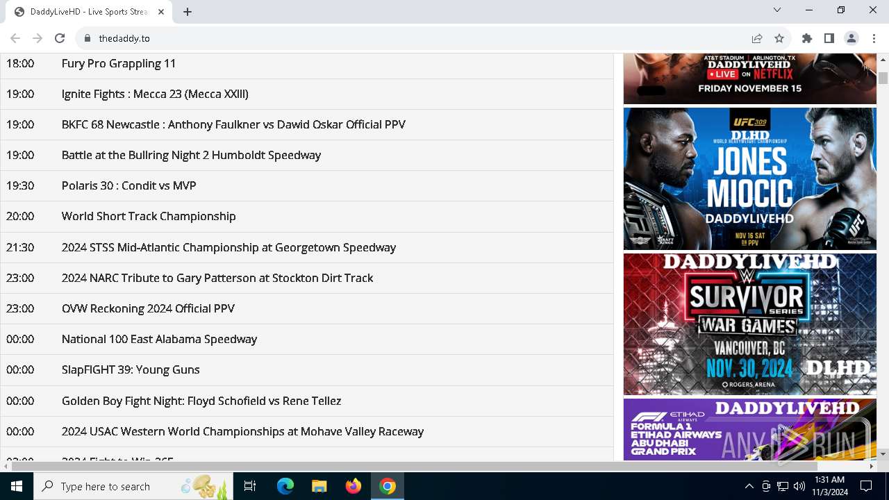Go back to the previous page
Viewport: 889px width, 500px height.
pos(15,38)
